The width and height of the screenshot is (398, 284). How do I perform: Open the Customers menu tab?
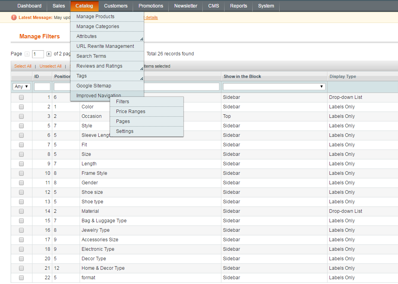click(x=116, y=6)
